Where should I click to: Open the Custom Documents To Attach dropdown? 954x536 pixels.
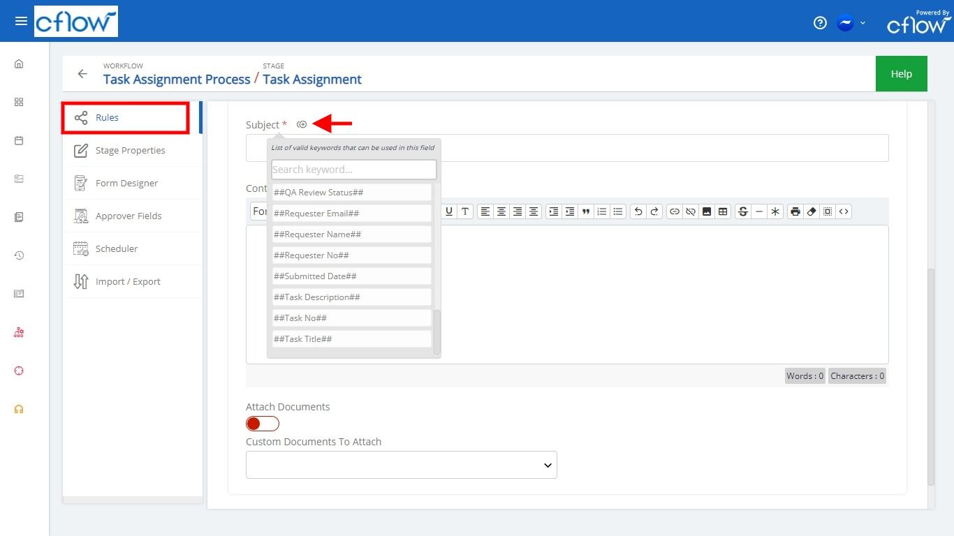(401, 464)
